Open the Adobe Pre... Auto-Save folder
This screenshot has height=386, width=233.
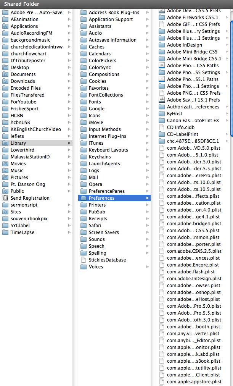click(36, 13)
